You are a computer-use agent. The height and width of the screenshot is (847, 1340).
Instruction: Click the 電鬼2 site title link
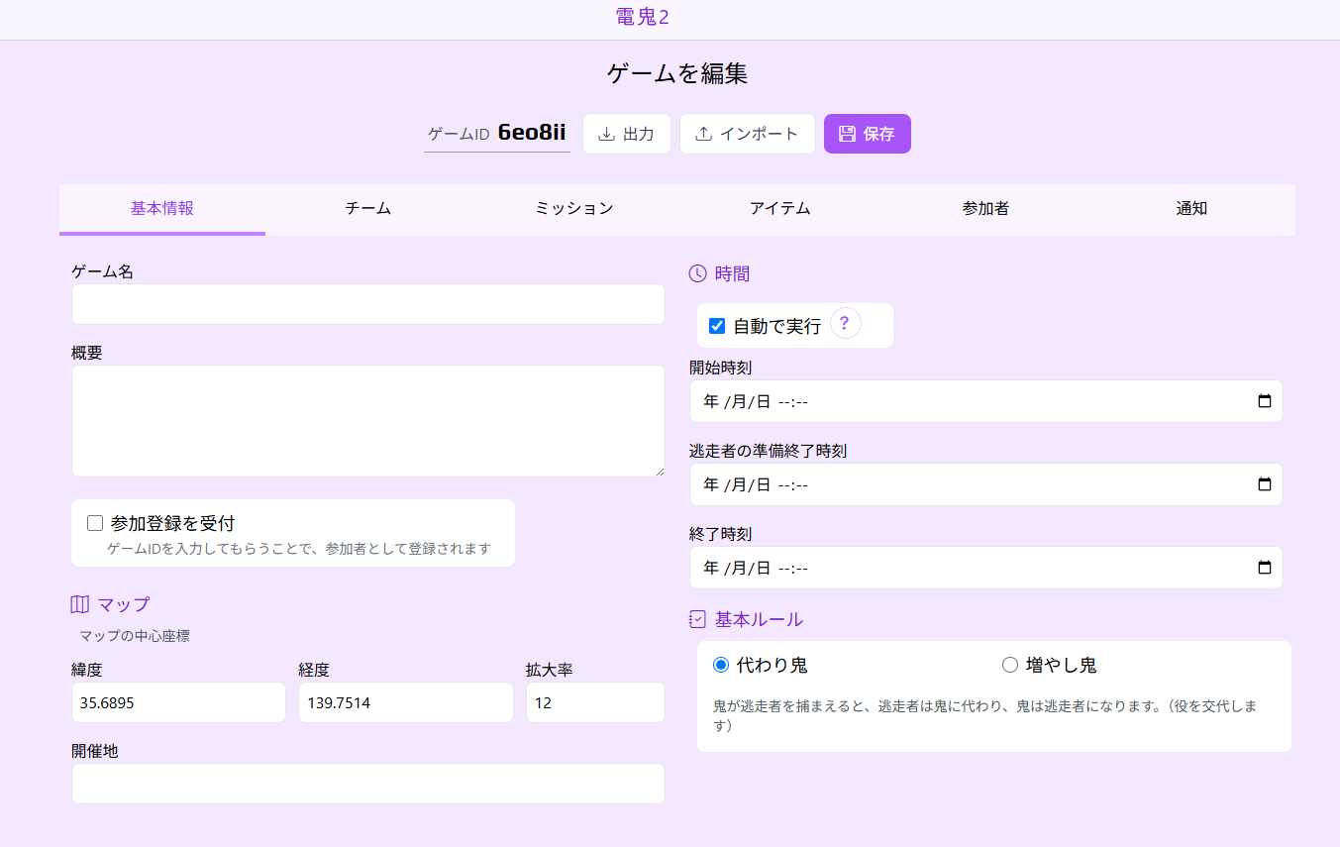tap(643, 17)
